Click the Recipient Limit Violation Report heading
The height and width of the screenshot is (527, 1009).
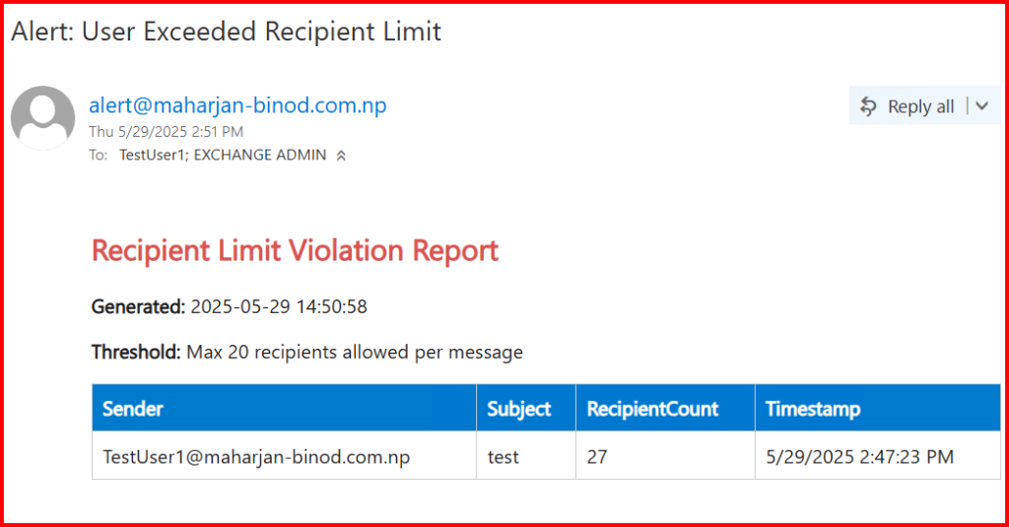point(295,250)
